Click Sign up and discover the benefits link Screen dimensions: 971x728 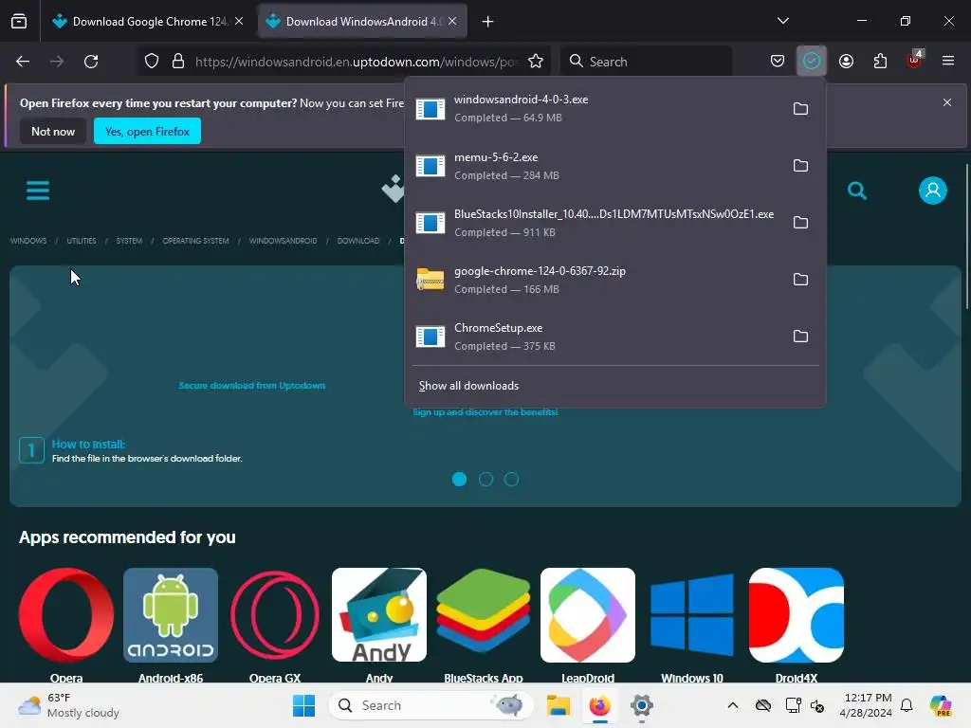pos(485,412)
